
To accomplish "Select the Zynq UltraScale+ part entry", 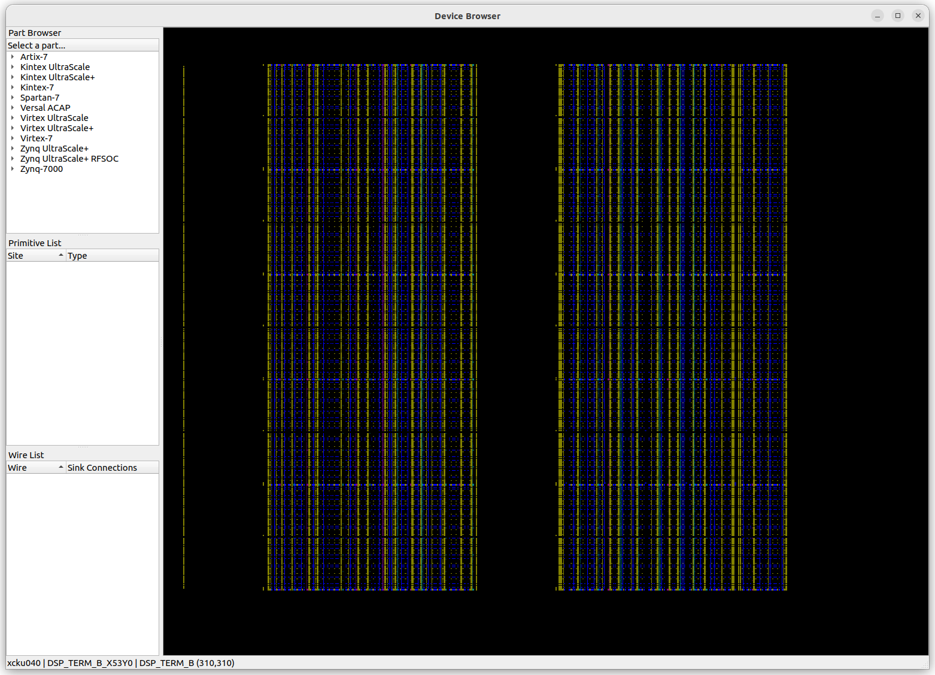I will (54, 148).
